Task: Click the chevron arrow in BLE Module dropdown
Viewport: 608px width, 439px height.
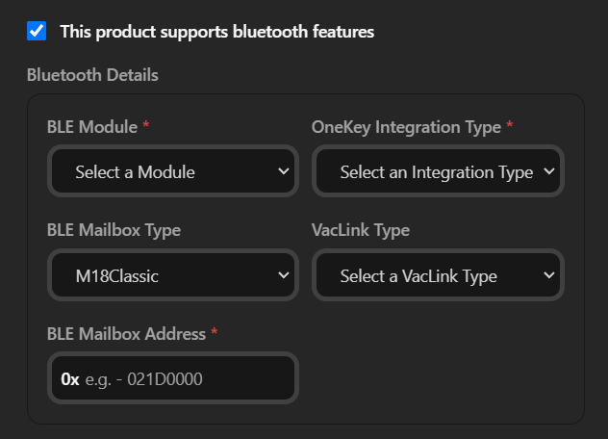Action: [284, 171]
